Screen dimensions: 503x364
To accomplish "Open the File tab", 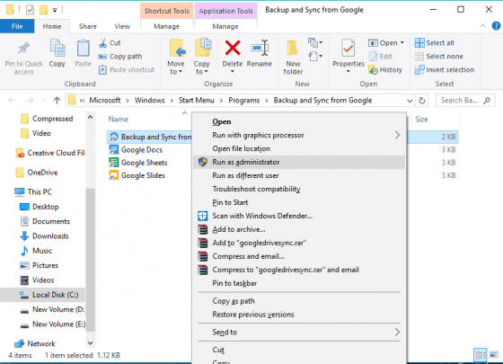I will click(17, 26).
